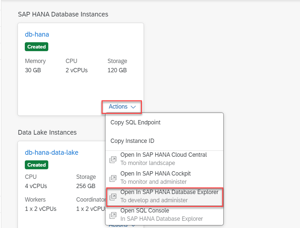This screenshot has height=228, width=300.
Task: Click the external-link icon beside Open SQL Console
Action: point(113,215)
